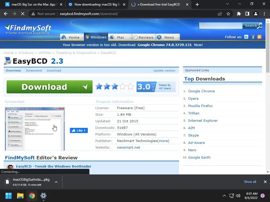The height and width of the screenshot is (202, 270).
Task: Open EasyBCD Tweak the Windows Bootloader review
Action: point(54,166)
